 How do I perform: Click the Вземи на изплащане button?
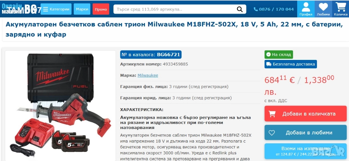pos(306,151)
